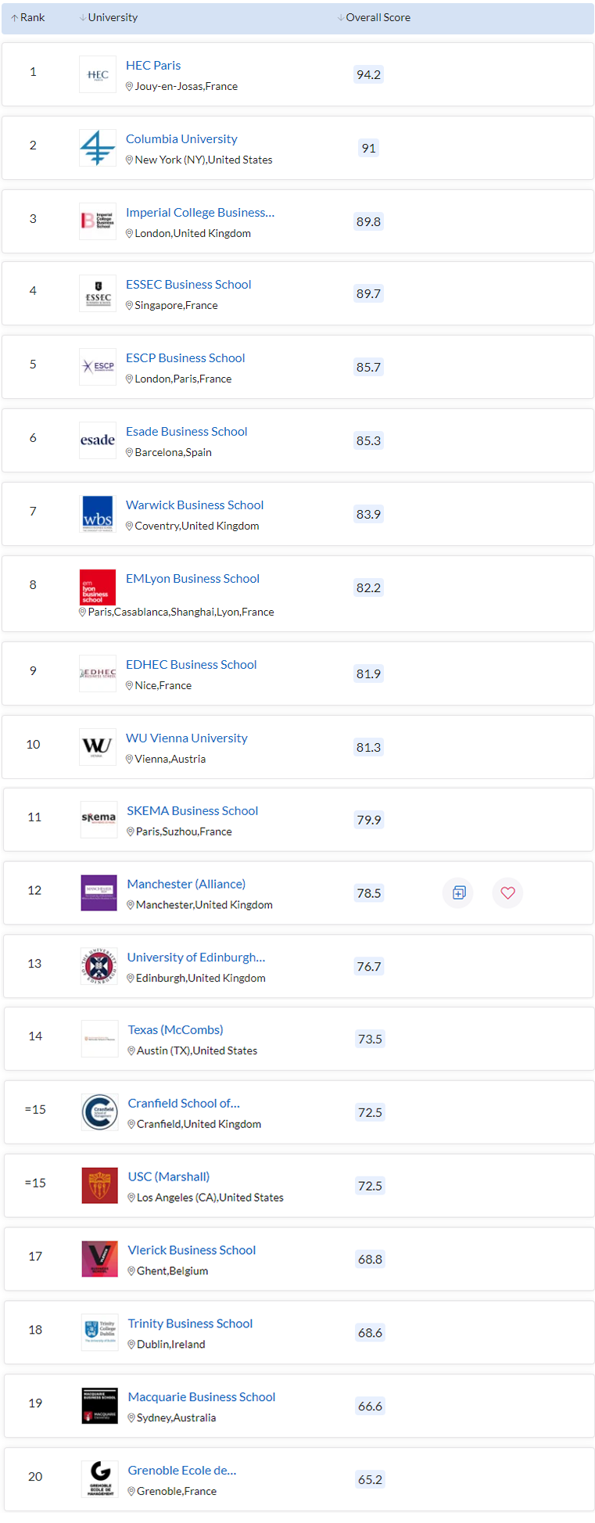Viewport: 595px width, 1523px height.
Task: Sort the table by Rank column
Action: pos(28,17)
